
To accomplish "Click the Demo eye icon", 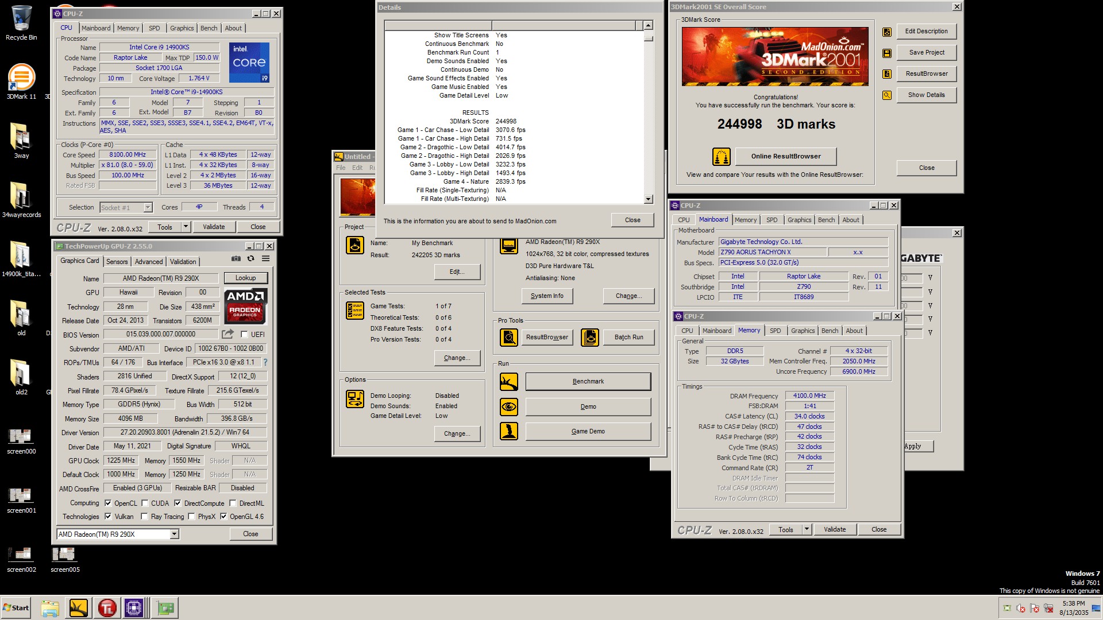I will (x=509, y=407).
